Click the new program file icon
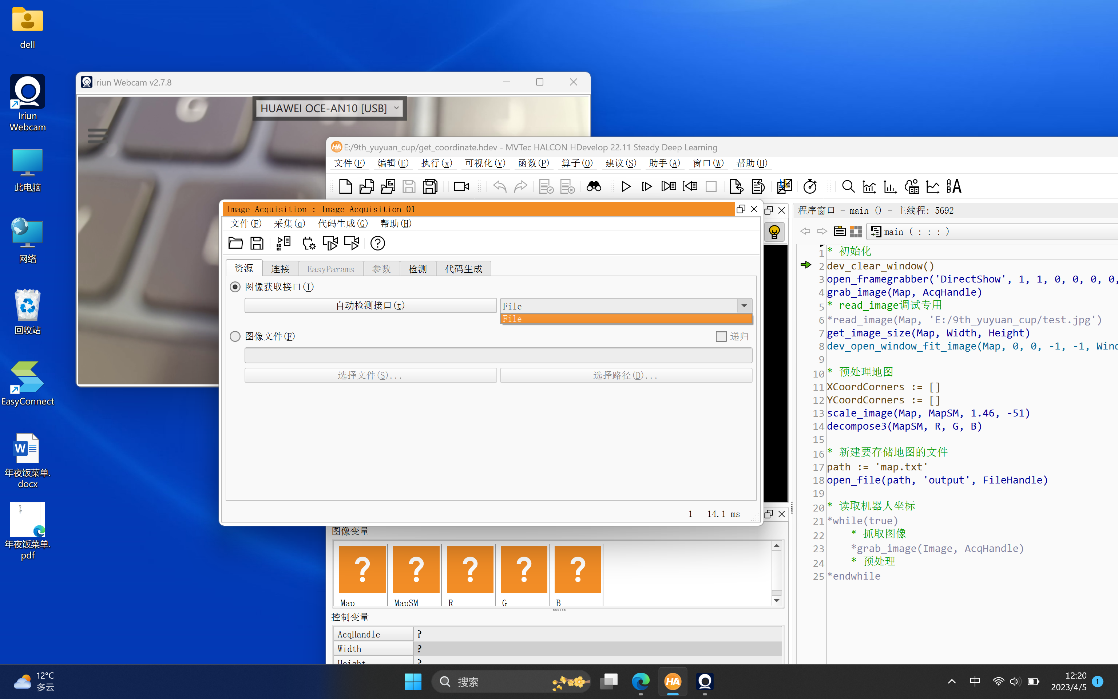 pos(346,186)
